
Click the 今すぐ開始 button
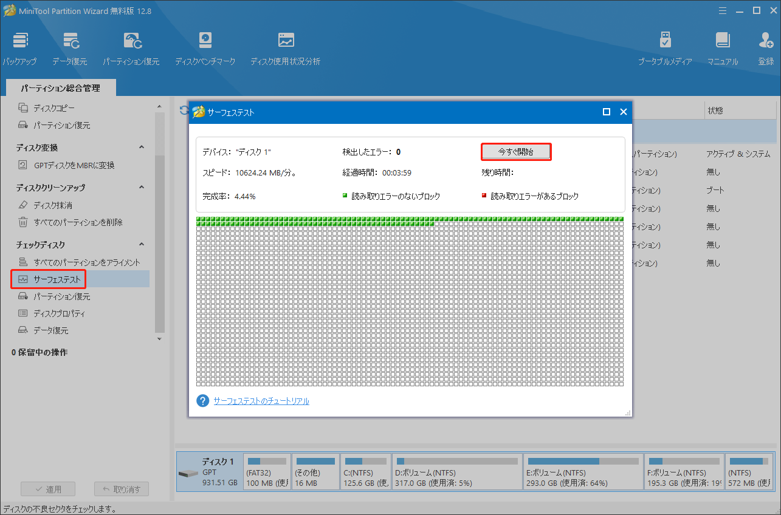pyautogui.click(x=515, y=152)
